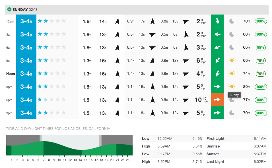272x168 pixels.
Task: Click the star rating in the 12am row
Action: 51,21
